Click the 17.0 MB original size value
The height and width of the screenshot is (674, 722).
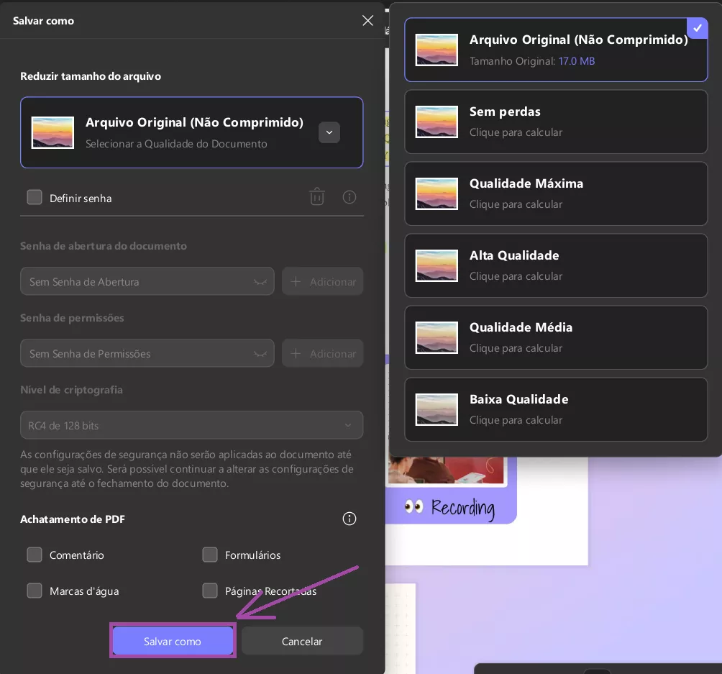tap(577, 61)
